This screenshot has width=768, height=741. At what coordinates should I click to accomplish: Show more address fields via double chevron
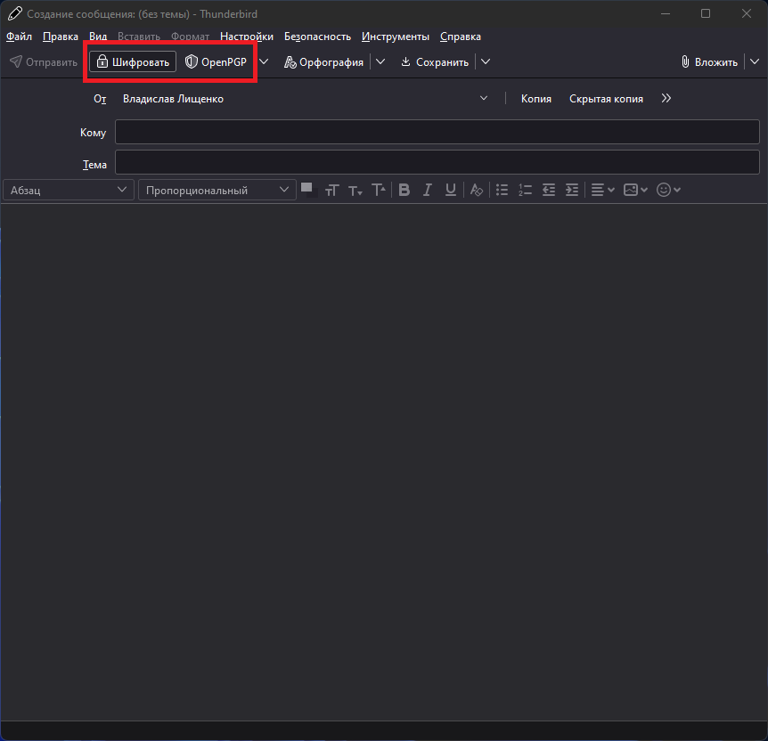tap(666, 99)
